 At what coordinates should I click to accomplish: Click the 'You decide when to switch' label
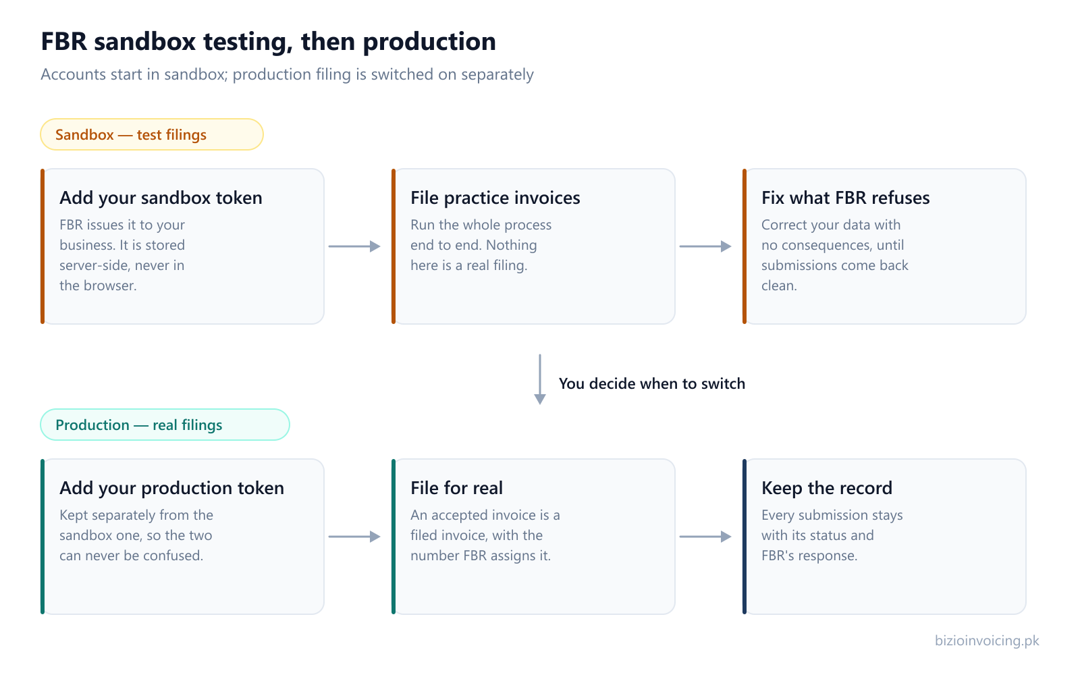click(x=652, y=383)
